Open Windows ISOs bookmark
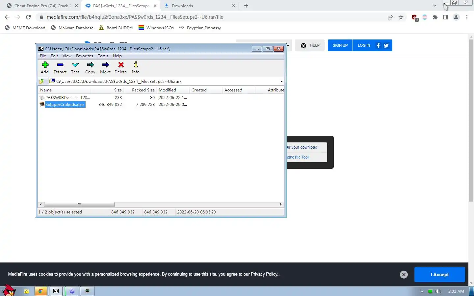Screen dimensions: 474x296 (156, 28)
